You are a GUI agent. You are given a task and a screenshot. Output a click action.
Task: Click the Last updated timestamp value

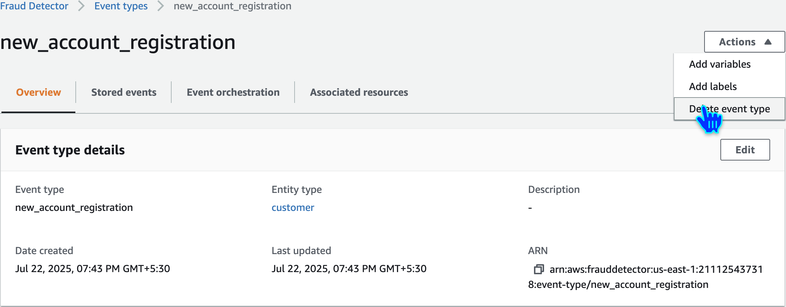349,269
